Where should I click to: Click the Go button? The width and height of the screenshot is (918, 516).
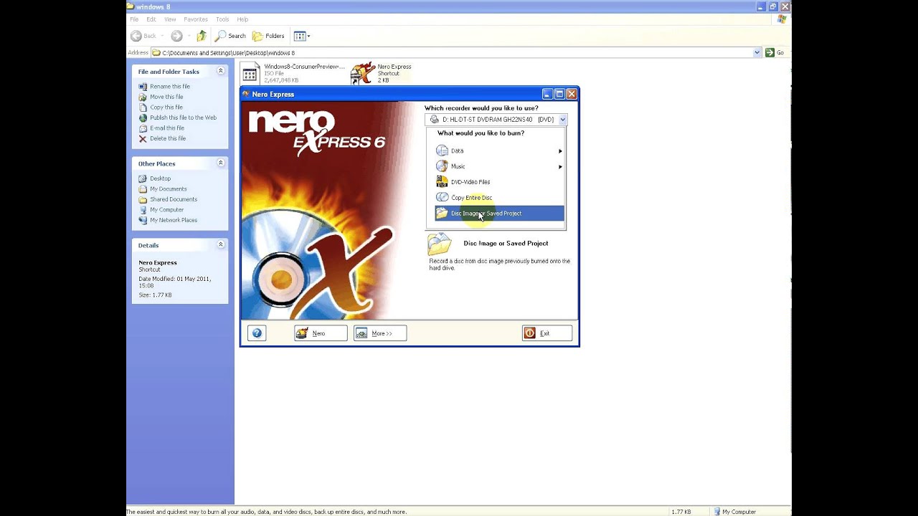pos(775,52)
